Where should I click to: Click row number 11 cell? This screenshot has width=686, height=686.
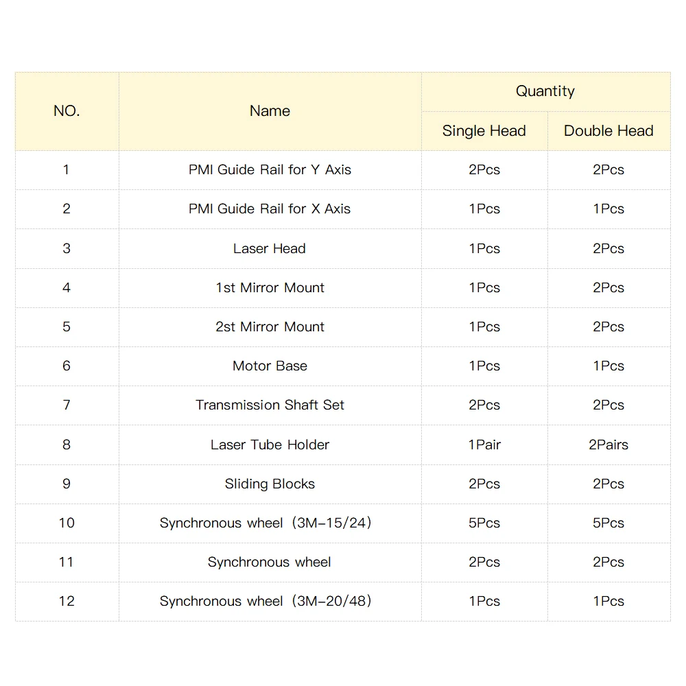pyautogui.click(x=67, y=562)
